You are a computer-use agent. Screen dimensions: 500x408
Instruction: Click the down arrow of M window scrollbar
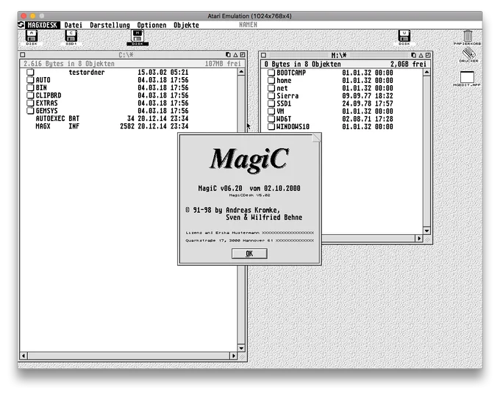tap(426, 230)
